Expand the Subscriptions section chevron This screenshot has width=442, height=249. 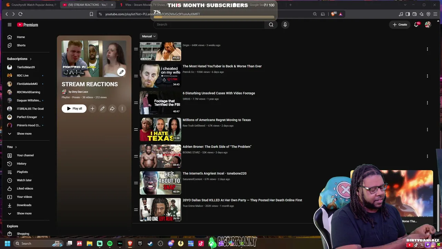[30, 59]
